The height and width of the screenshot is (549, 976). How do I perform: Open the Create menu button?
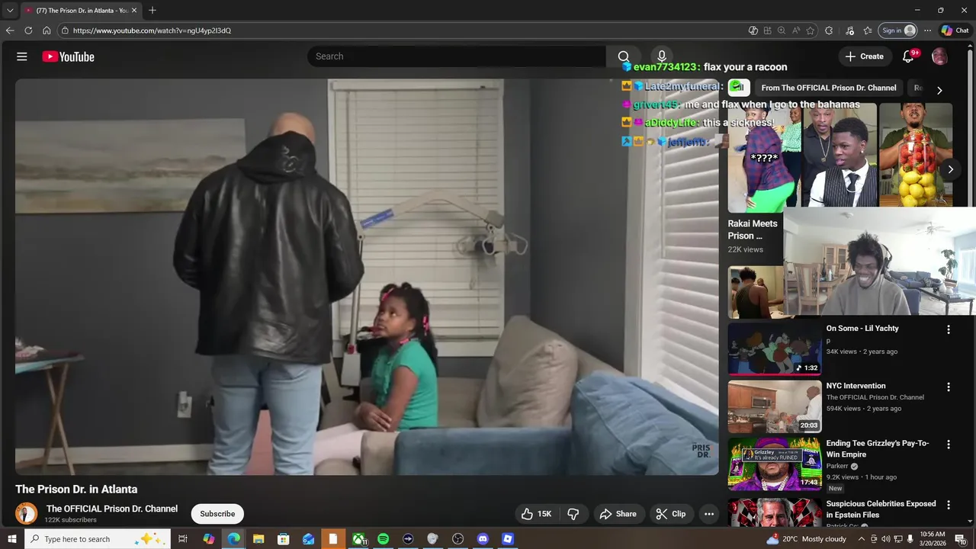pyautogui.click(x=864, y=56)
